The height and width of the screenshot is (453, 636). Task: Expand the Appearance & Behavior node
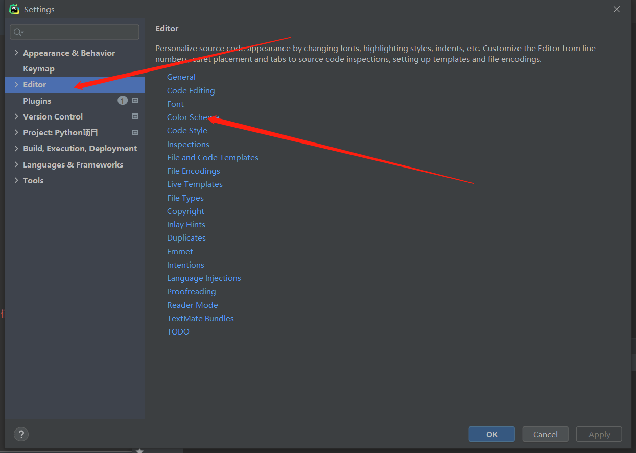[16, 53]
